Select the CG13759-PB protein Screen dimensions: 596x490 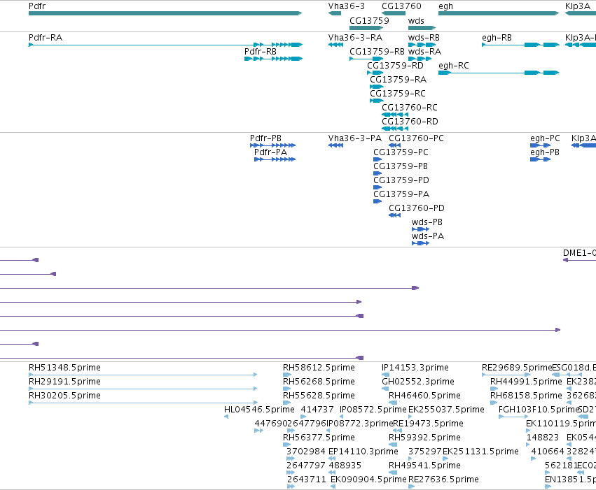(377, 173)
